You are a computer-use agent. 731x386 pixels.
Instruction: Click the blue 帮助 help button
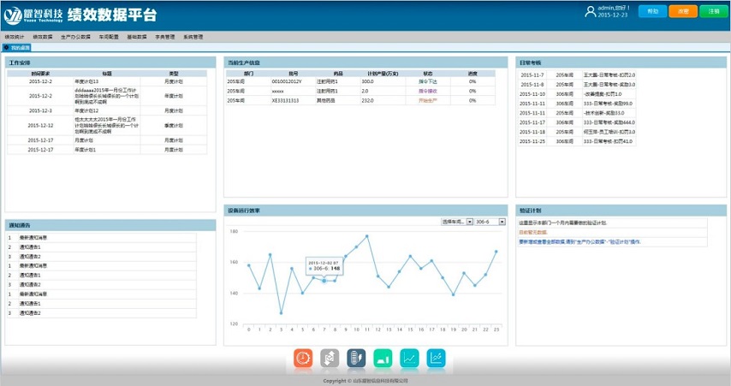coord(652,12)
